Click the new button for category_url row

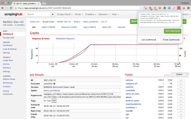click(x=181, y=84)
